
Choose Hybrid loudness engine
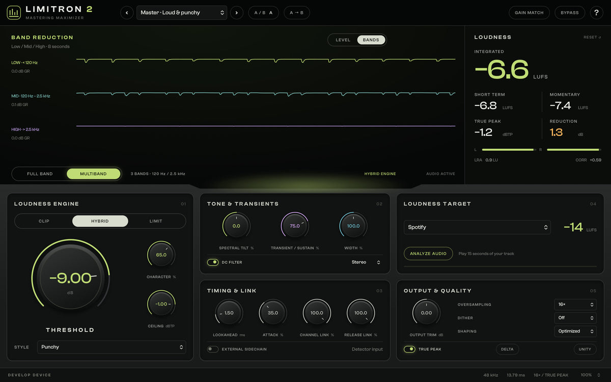[x=100, y=221]
